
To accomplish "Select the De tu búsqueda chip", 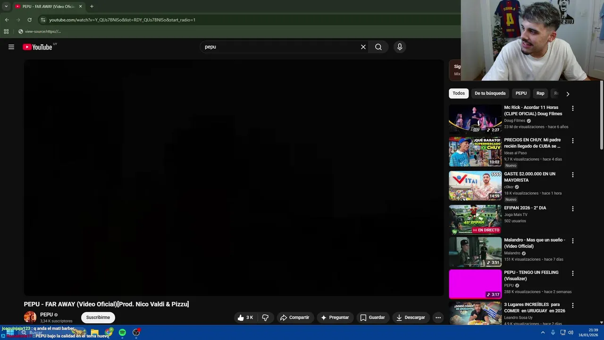I will (x=490, y=93).
